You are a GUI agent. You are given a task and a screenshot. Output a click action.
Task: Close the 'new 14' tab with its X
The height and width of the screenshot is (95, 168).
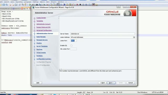pos(30,8)
